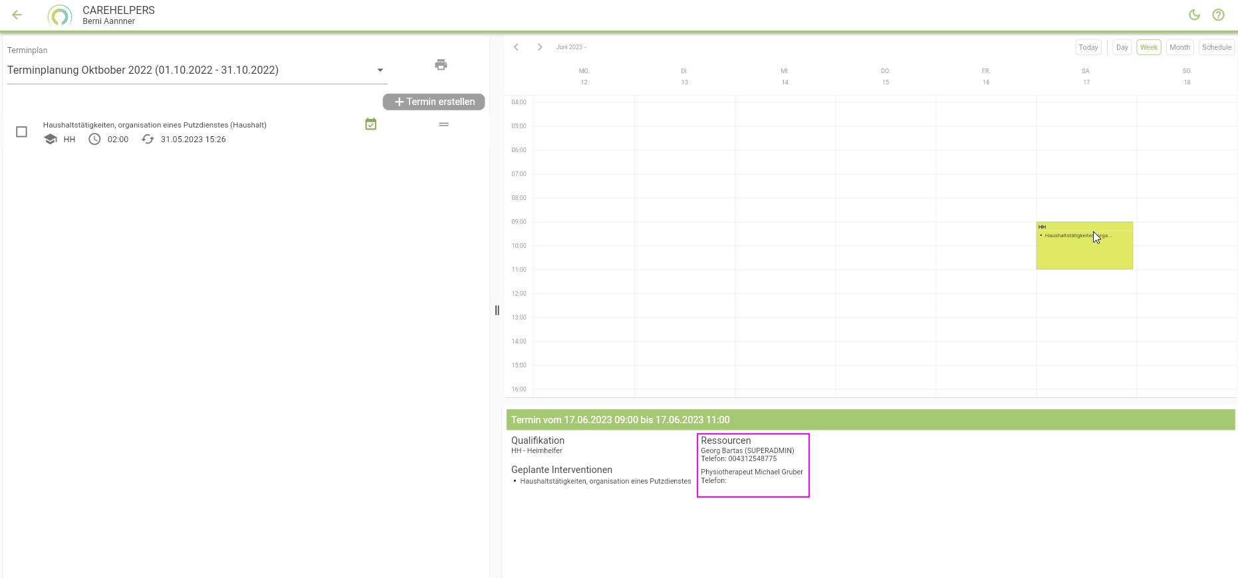Screen dimensions: 1238x578
Task: Switch calendar to Day view
Action: tap(1122, 47)
